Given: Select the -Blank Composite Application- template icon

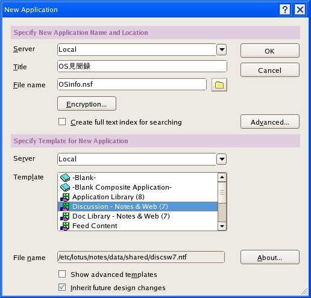Looking at the screenshot, I should point(65,187).
